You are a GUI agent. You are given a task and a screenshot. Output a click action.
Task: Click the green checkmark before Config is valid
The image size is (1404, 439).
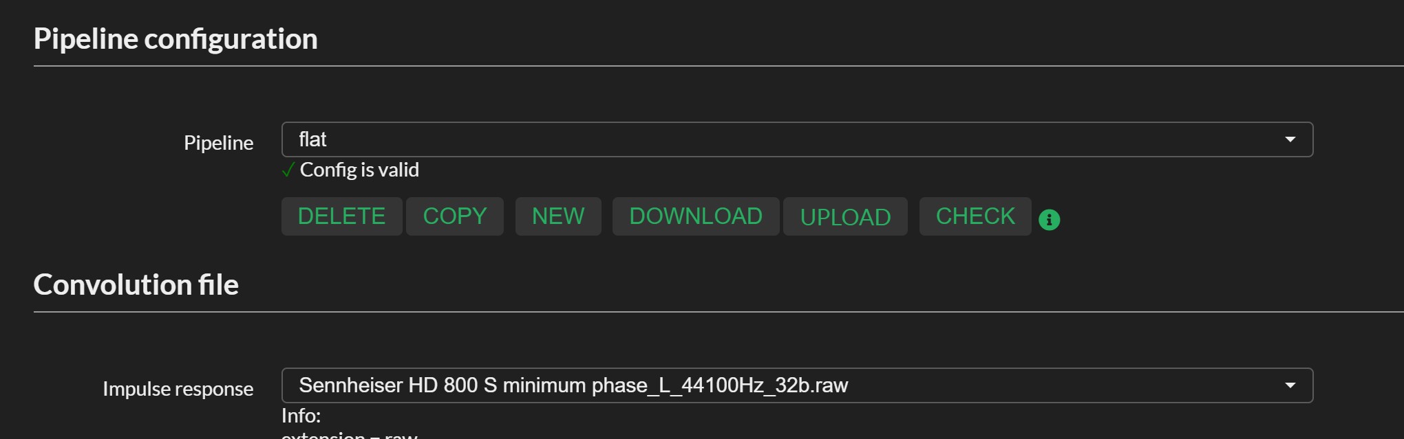coord(288,170)
